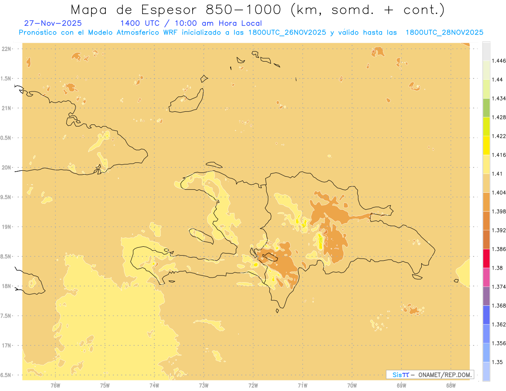
Task: Click the purple swatch between 1.368 and 1.374
Action: 486,296
